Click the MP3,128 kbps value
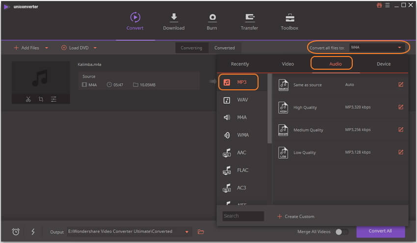 358,152
